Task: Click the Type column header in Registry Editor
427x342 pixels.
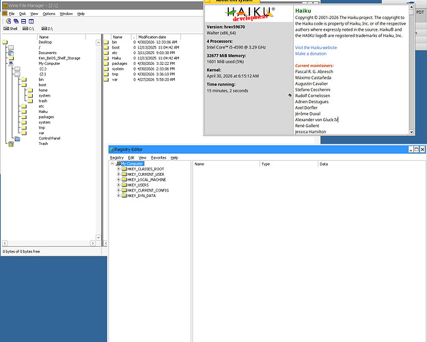Action: coord(289,164)
